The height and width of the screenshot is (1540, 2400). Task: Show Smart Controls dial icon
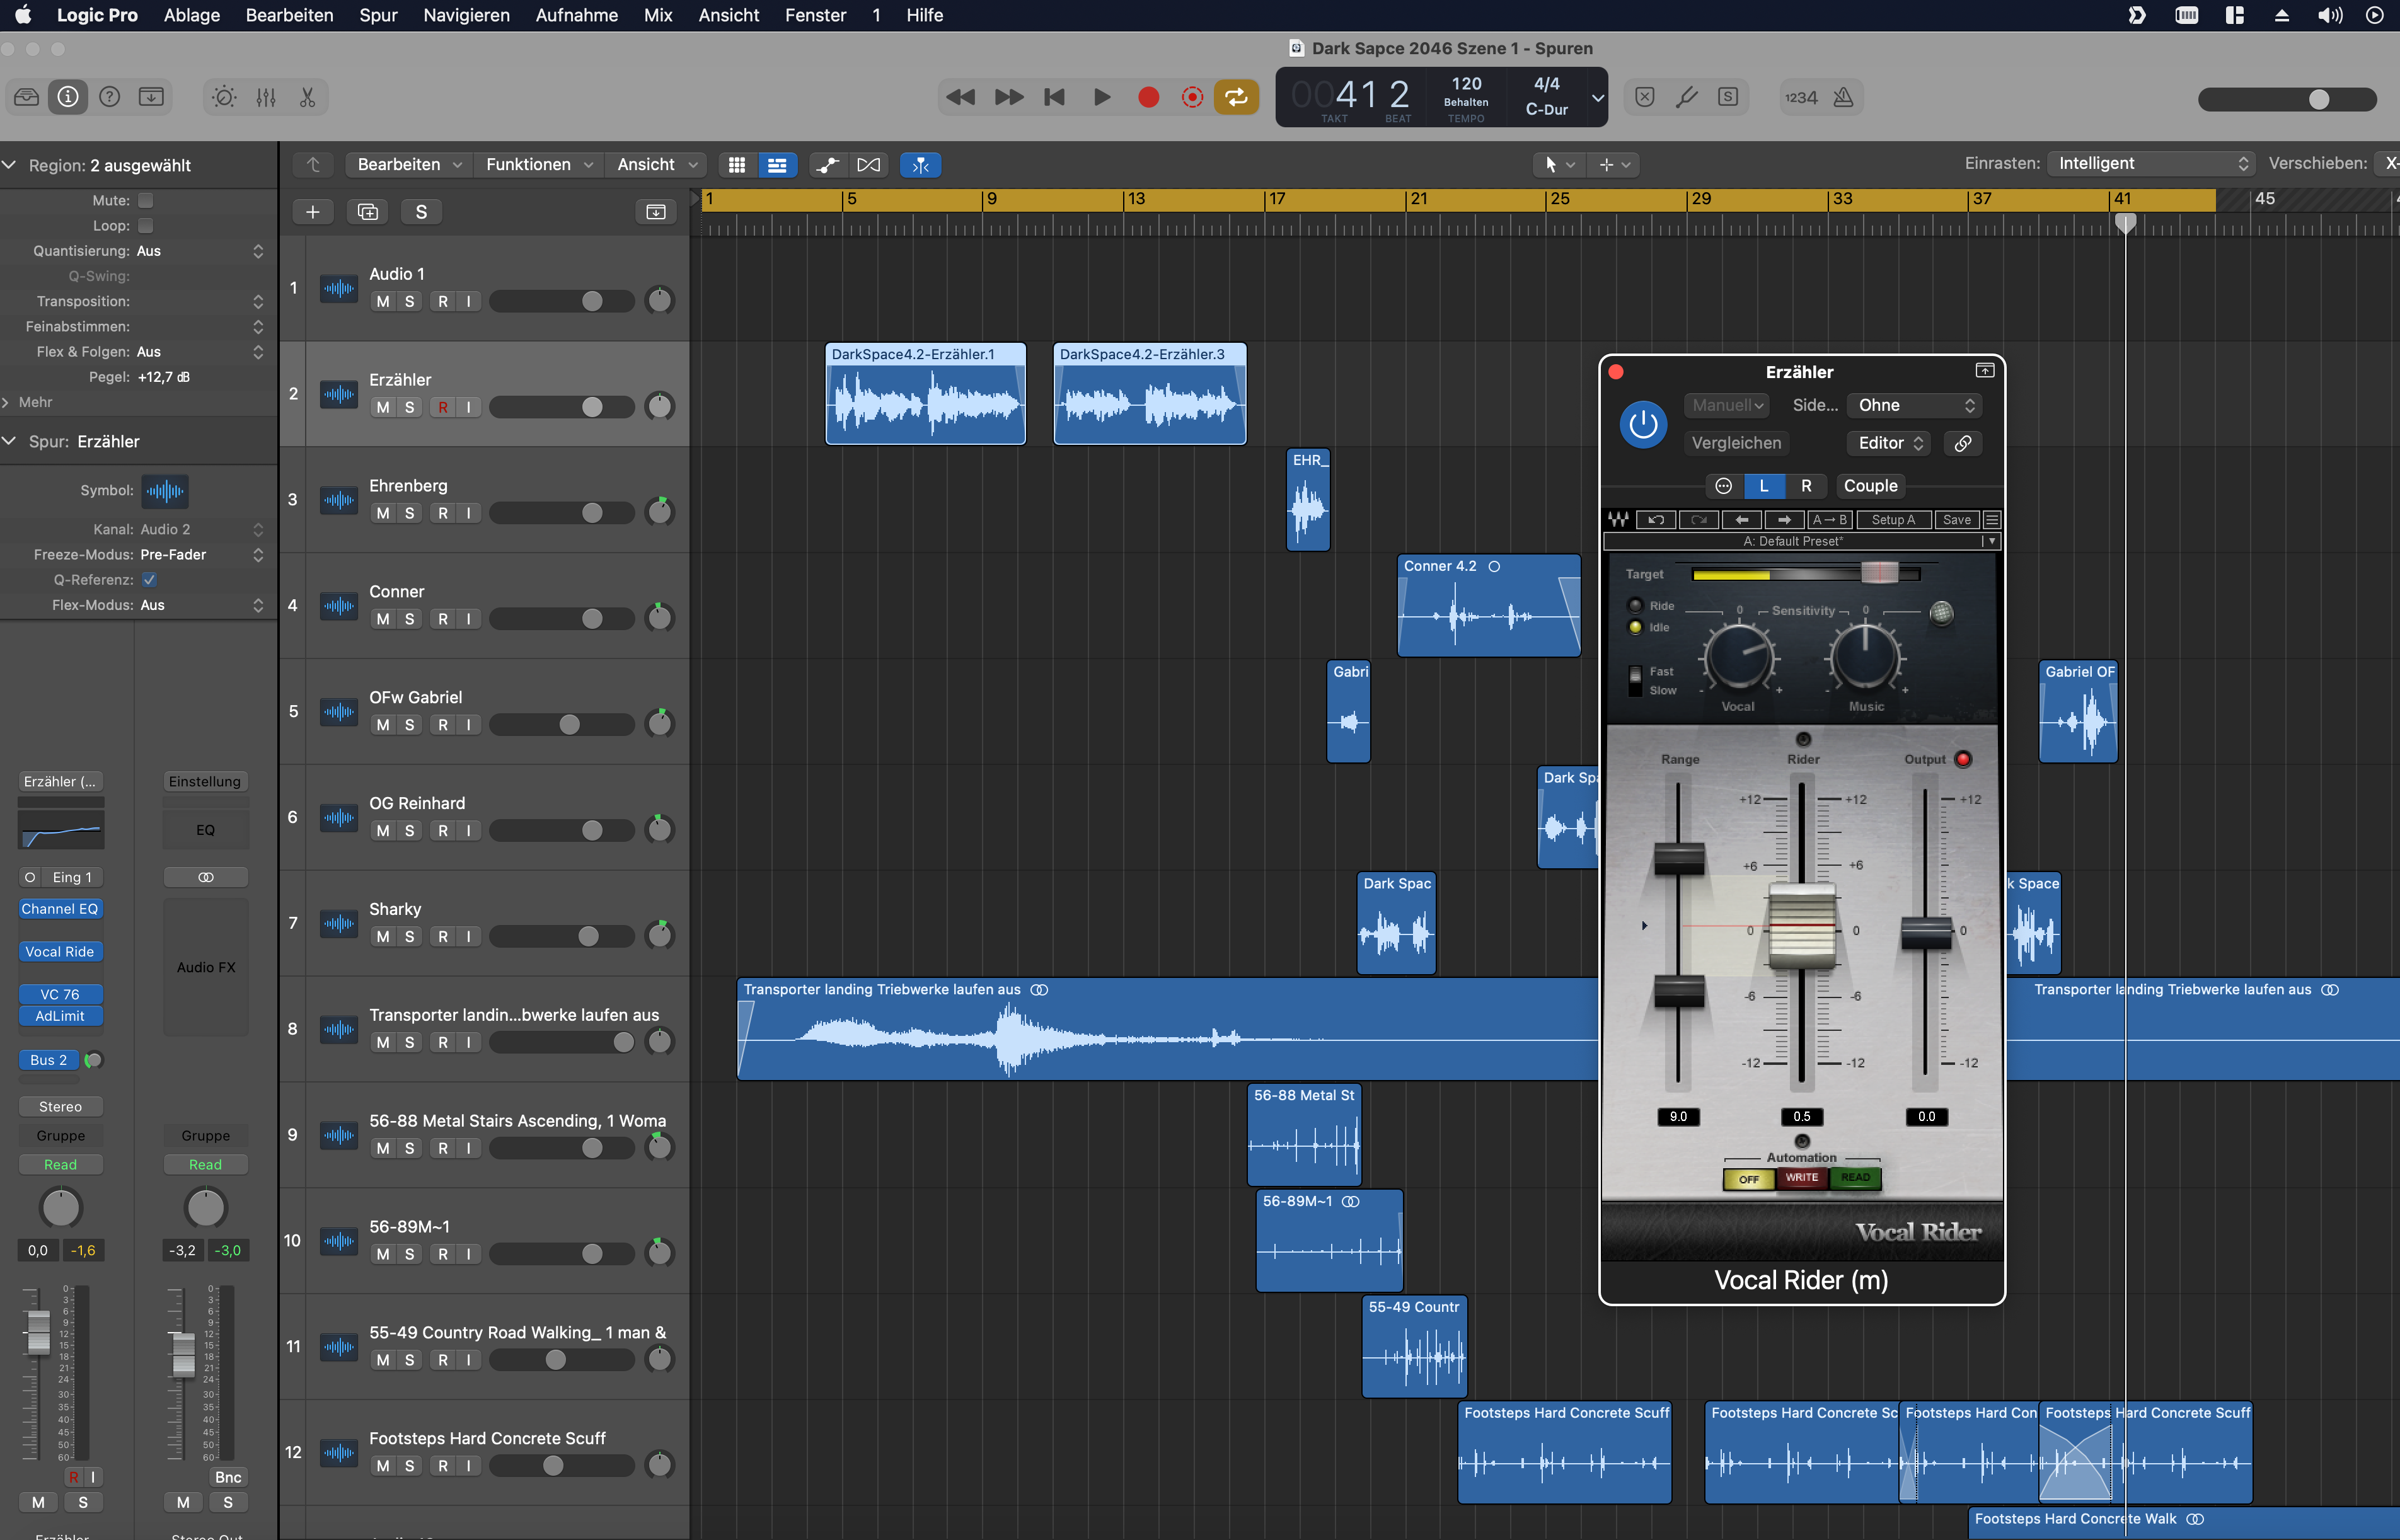pos(224,97)
